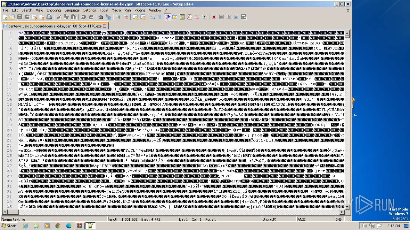Viewport: 410px width, 230px height.
Task: Paste clipboard using toolbar Paste icon
Action: 74,17
